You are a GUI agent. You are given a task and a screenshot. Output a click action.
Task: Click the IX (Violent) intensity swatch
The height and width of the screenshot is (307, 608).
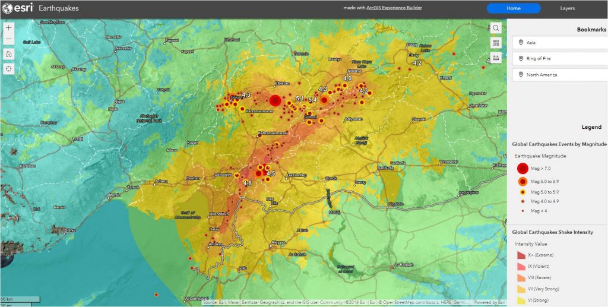521,267
